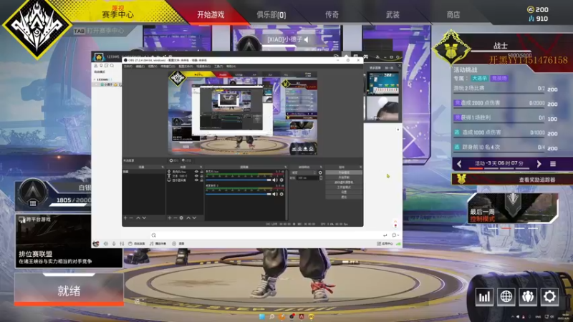Adjust the first mixer channel volume slider
The height and width of the screenshot is (322, 573).
(x=239, y=180)
